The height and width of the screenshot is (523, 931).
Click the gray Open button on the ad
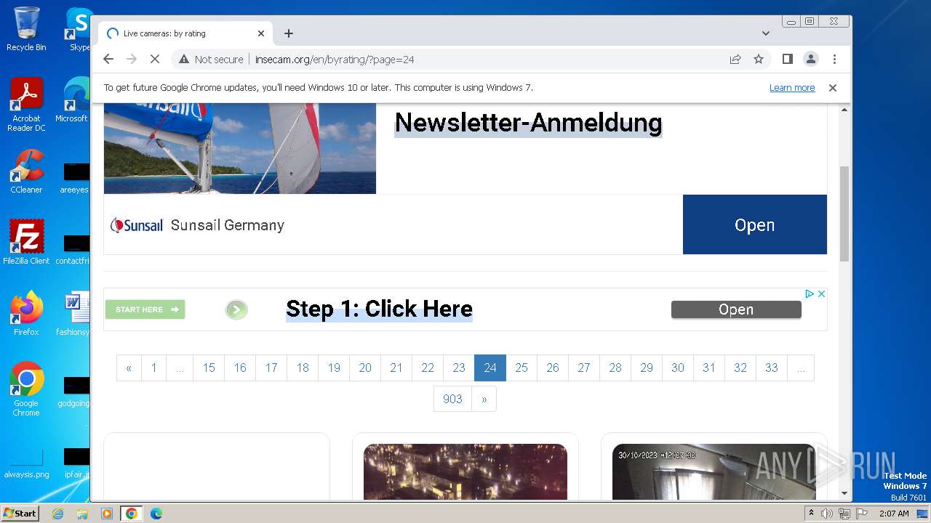pos(736,309)
